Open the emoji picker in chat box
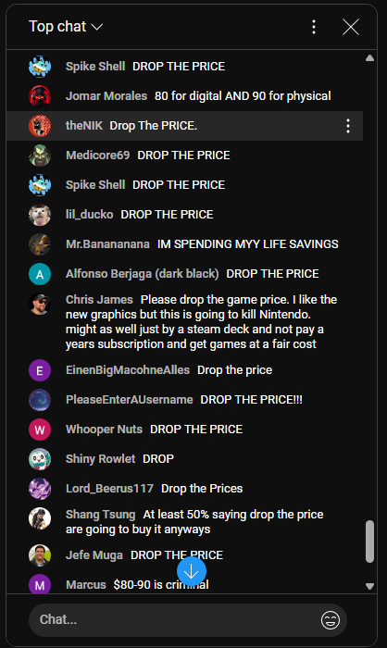This screenshot has height=648, width=387. tap(331, 620)
